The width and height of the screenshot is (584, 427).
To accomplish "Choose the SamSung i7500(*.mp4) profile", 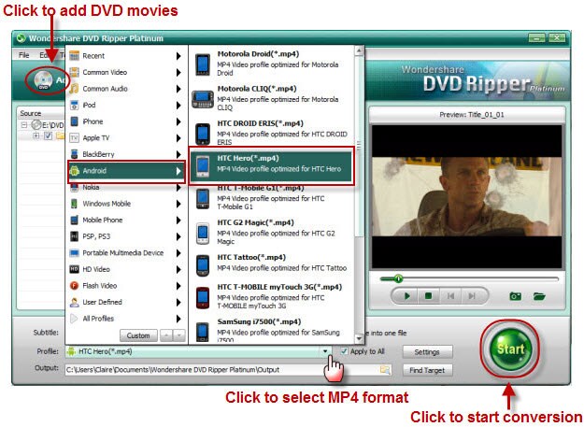I will [272, 331].
